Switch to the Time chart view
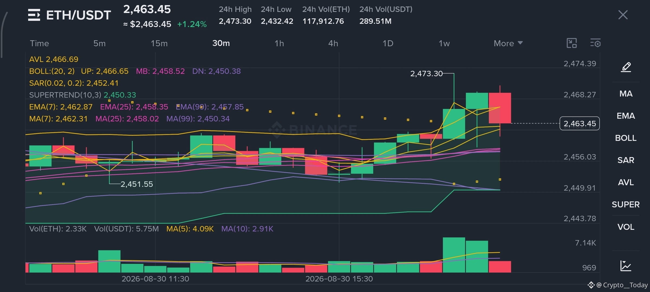The width and height of the screenshot is (650, 292). click(40, 43)
